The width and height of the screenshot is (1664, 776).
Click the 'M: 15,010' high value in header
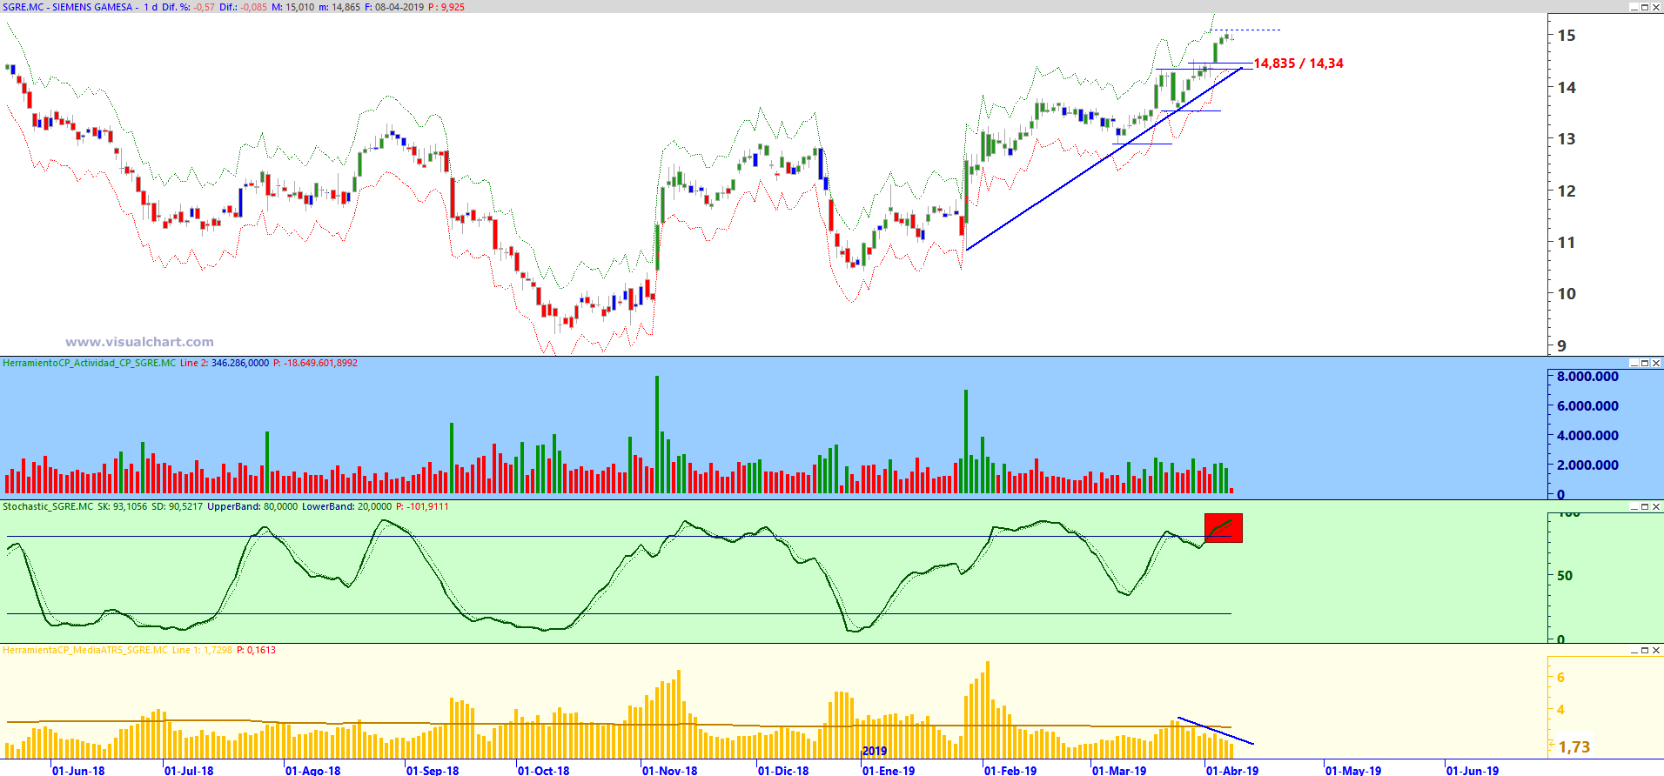293,7
